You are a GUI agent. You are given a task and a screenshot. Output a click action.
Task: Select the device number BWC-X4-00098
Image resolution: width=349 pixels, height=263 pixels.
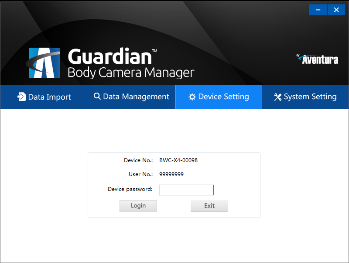(x=178, y=160)
